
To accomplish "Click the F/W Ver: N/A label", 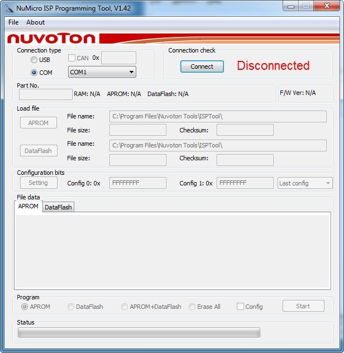I will point(298,93).
